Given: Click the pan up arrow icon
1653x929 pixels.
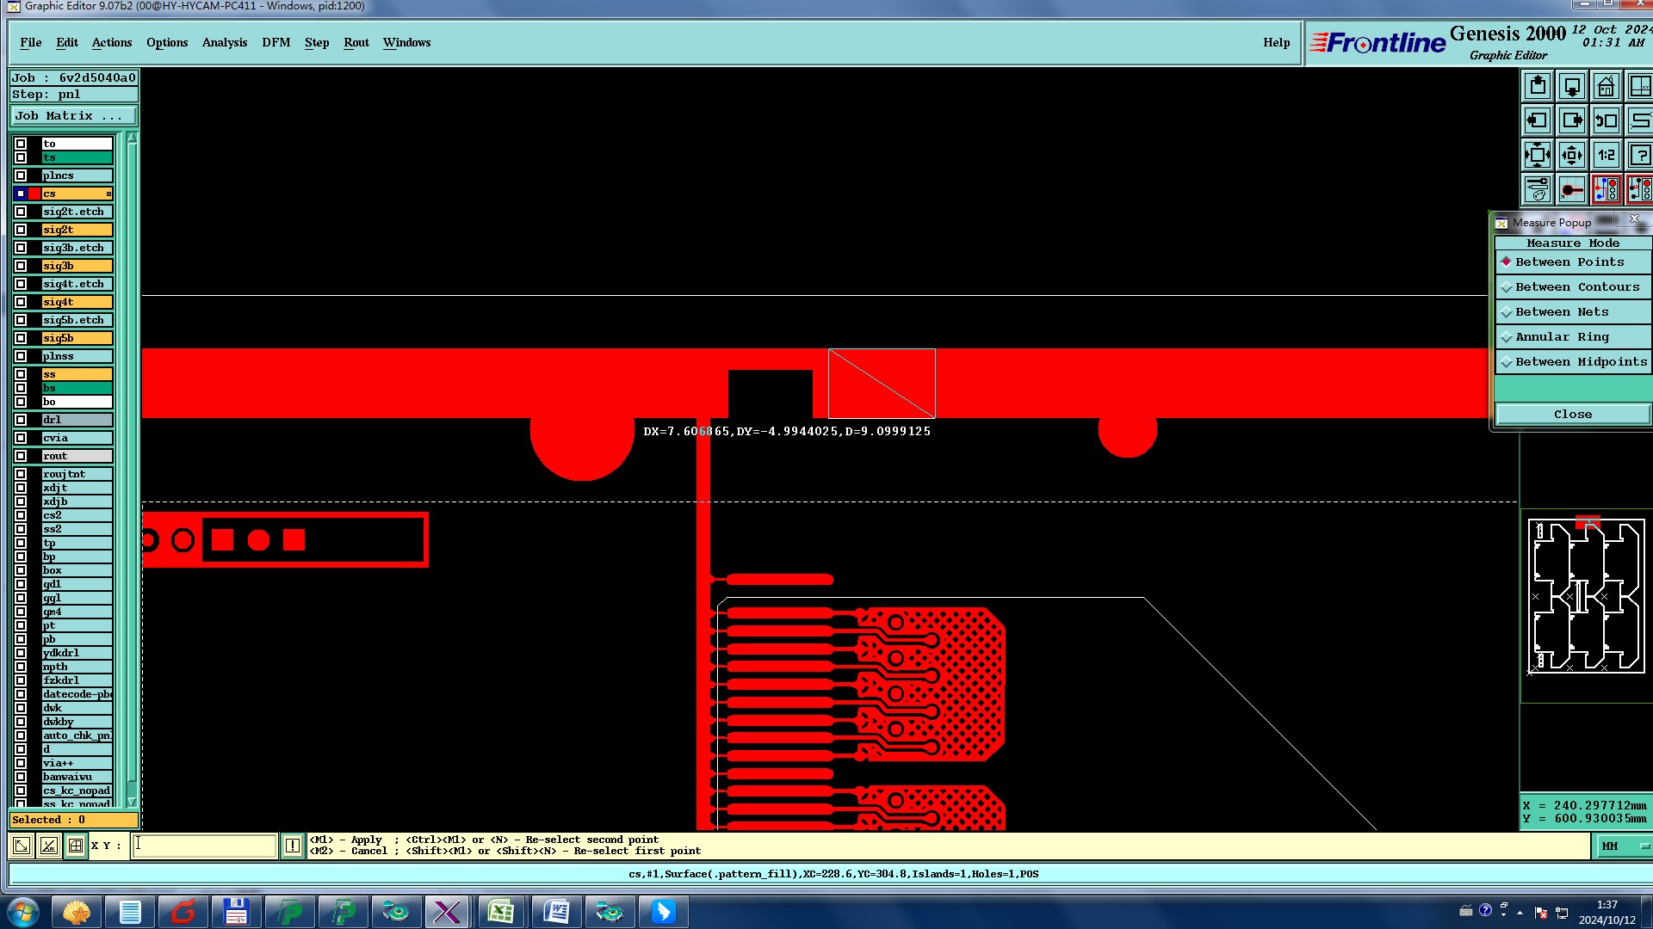Looking at the screenshot, I should click(x=1538, y=87).
